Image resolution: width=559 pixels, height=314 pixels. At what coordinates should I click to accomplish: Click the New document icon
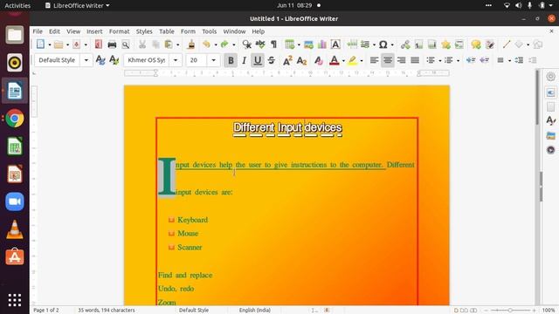pyautogui.click(x=40, y=44)
